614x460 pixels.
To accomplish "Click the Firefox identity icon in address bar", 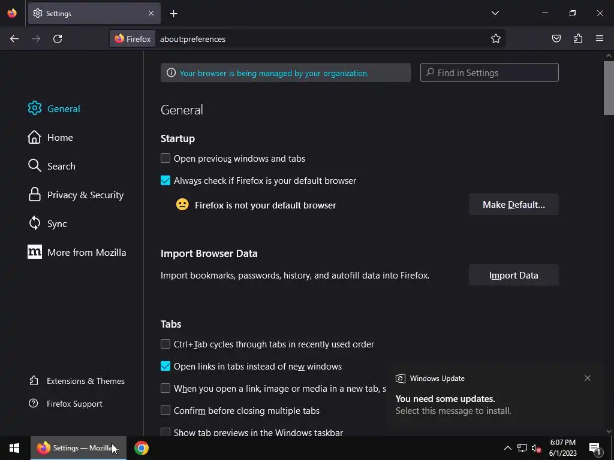I will pyautogui.click(x=133, y=39).
